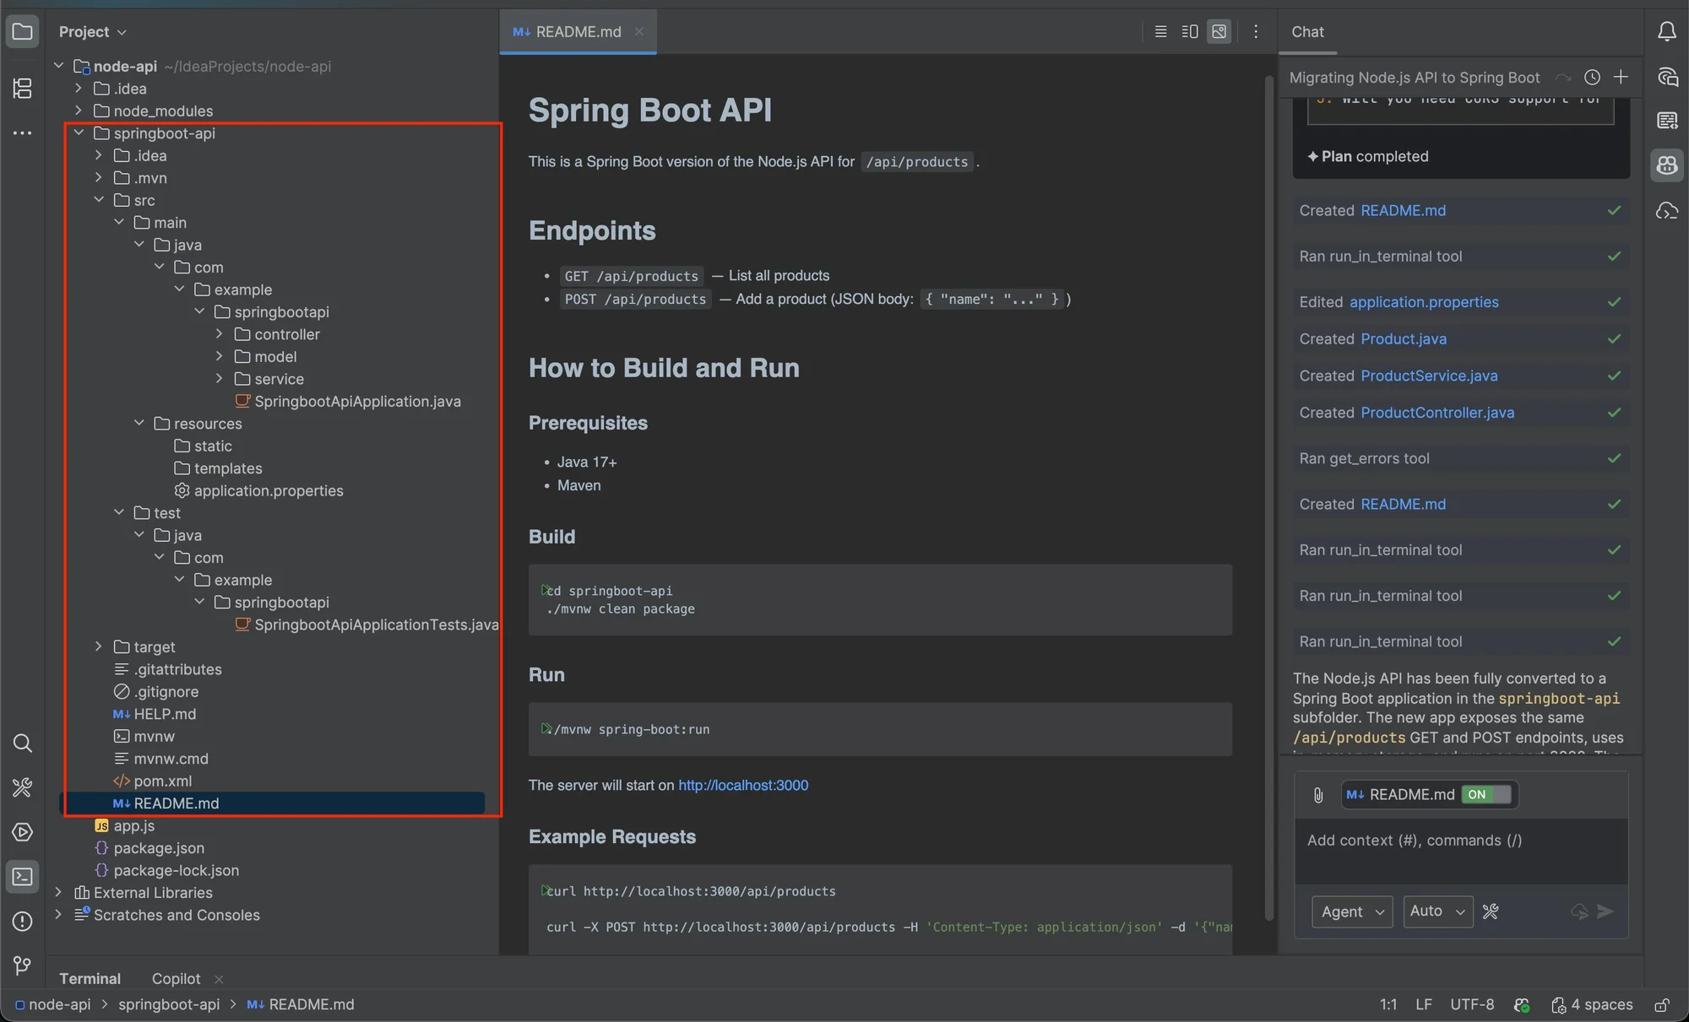The width and height of the screenshot is (1689, 1022).
Task: Open the Build hammer tool window
Action: coord(23,787)
